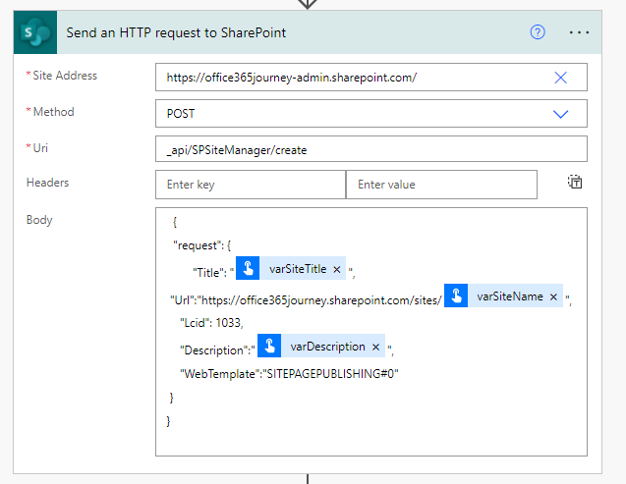Click the action title 'Send an HTTP request to SharePoint'
626x484 pixels.
[x=176, y=32]
